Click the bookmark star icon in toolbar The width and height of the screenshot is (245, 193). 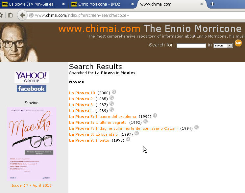click(1, 15)
